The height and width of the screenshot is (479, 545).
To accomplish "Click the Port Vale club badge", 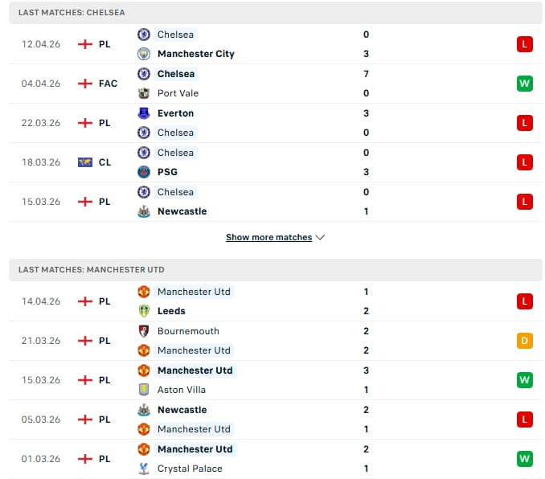I will pos(144,93).
